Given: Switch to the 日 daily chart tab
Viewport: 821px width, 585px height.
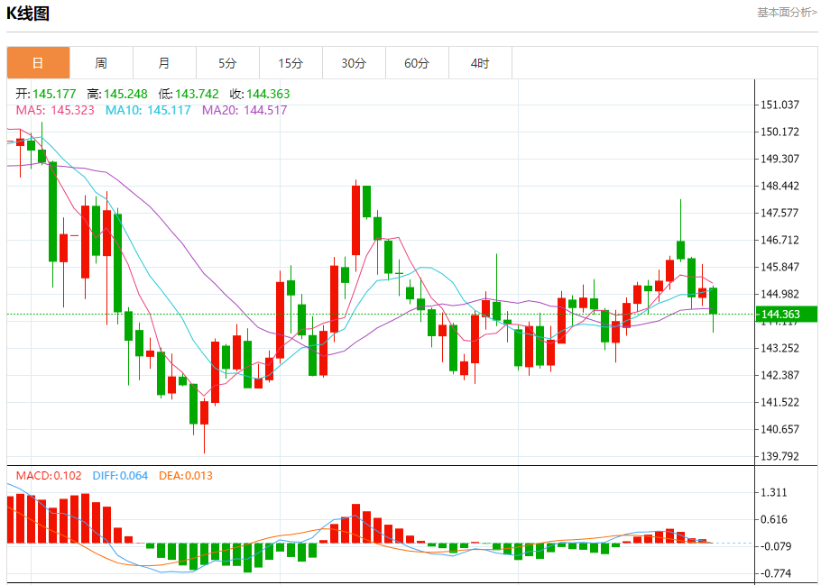Looking at the screenshot, I should pyautogui.click(x=38, y=63).
